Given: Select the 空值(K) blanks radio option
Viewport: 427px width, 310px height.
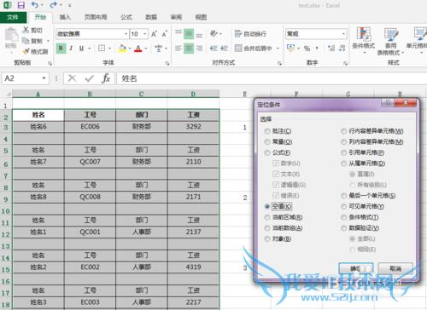Looking at the screenshot, I should [267, 206].
